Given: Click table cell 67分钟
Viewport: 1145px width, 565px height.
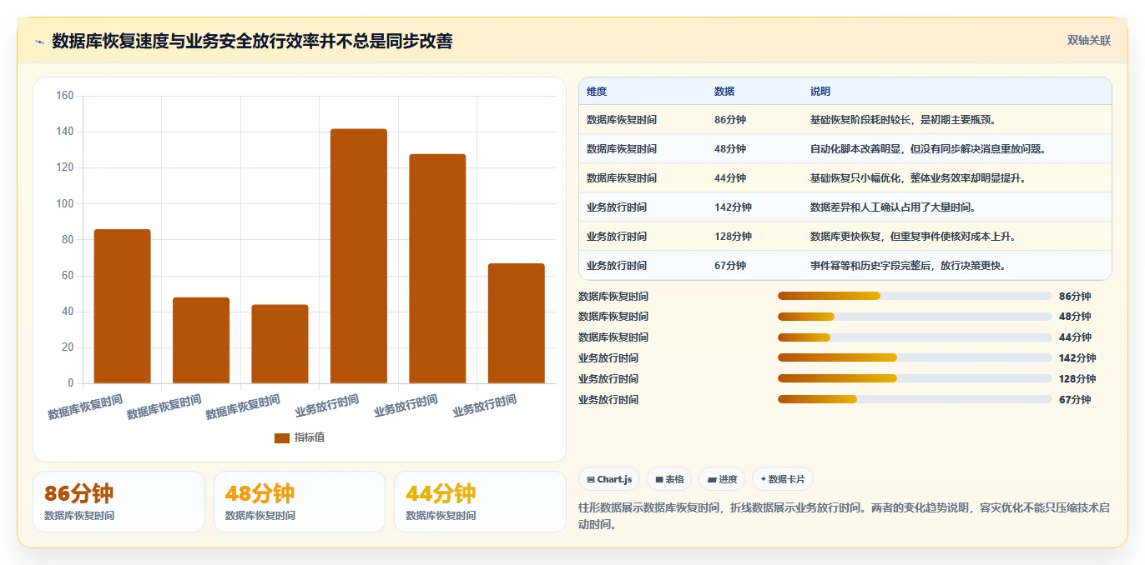Looking at the screenshot, I should tap(730, 266).
